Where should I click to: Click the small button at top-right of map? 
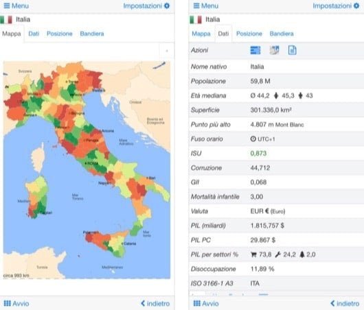click(167, 51)
